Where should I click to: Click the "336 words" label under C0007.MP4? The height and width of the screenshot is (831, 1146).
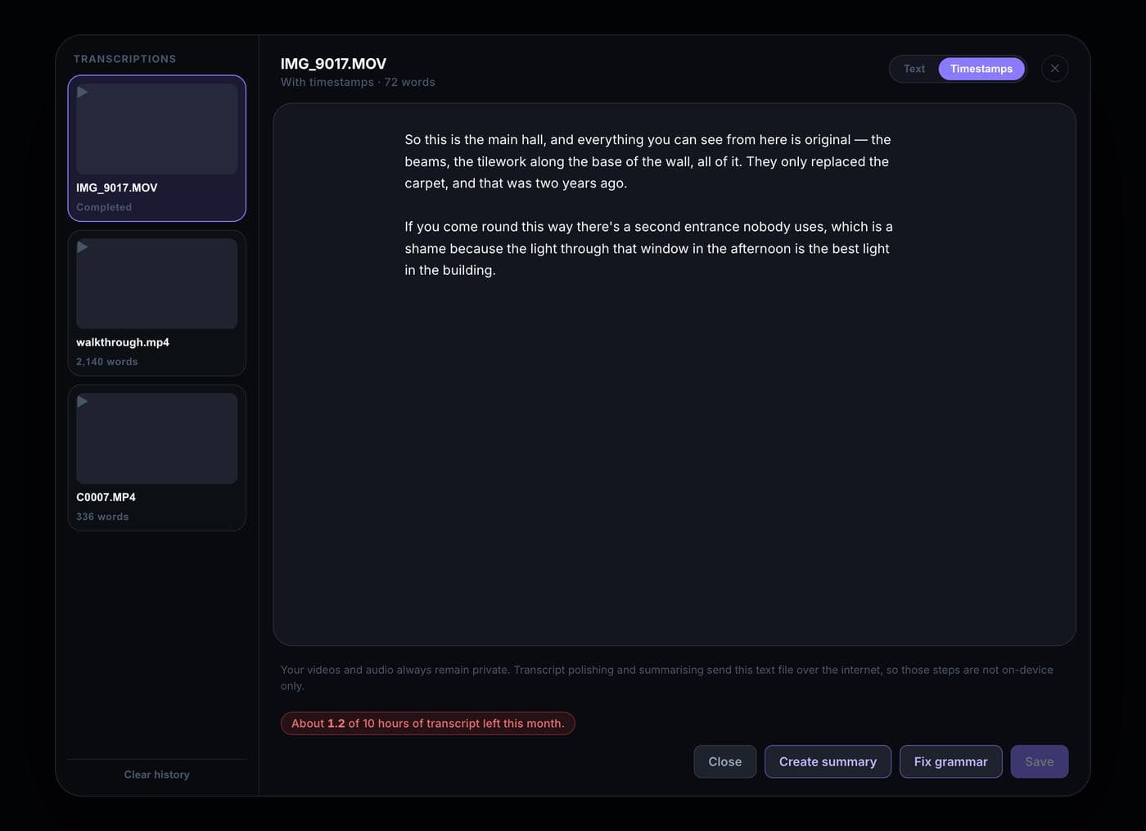(102, 517)
